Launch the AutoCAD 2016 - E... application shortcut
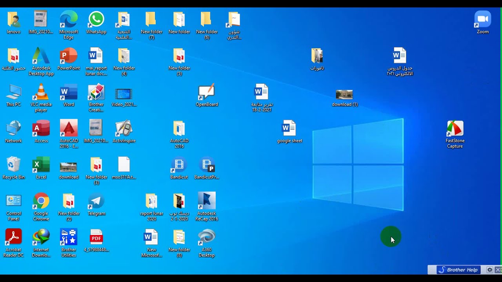 coord(69,134)
